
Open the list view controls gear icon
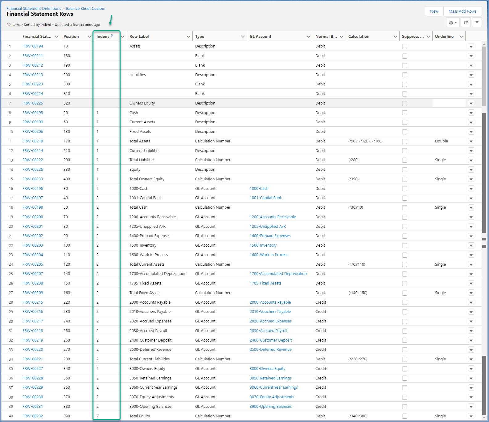[453, 23]
